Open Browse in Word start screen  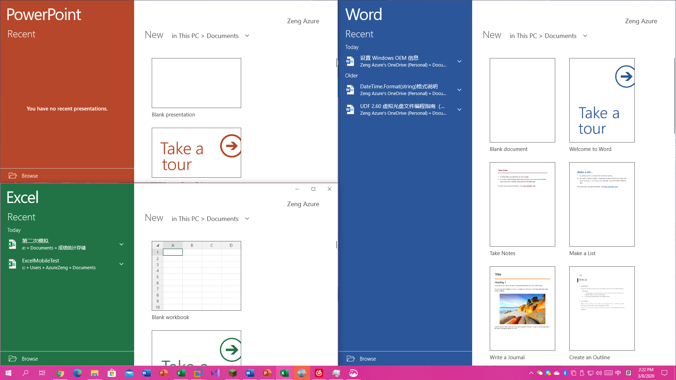tap(368, 359)
